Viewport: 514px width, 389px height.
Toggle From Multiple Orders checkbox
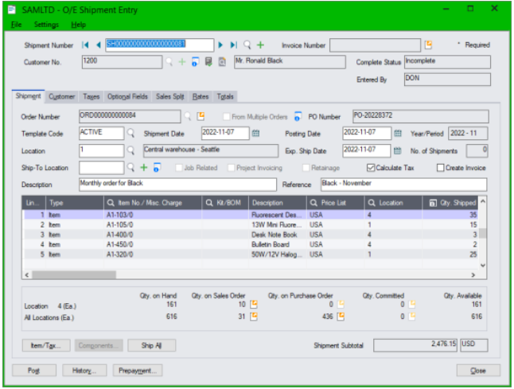click(x=226, y=117)
